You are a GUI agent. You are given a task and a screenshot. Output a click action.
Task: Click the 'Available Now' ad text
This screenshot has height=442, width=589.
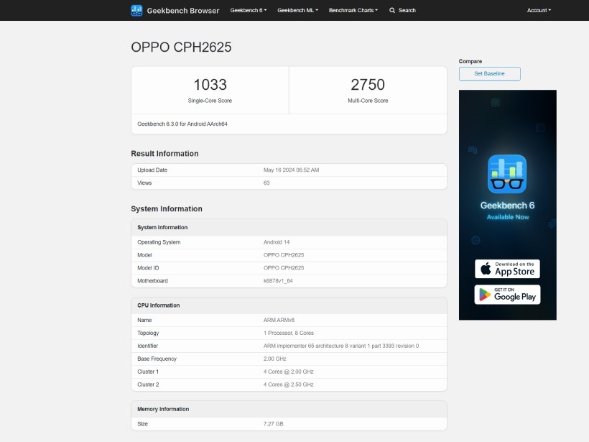tap(507, 217)
